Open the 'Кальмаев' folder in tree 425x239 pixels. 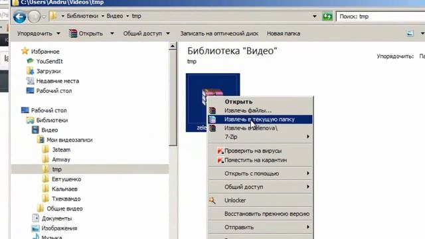click(64, 189)
